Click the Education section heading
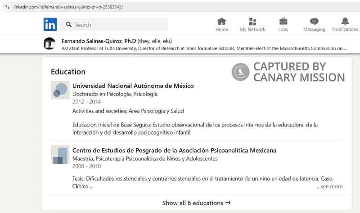This screenshot has height=213, width=360. [x=68, y=72]
